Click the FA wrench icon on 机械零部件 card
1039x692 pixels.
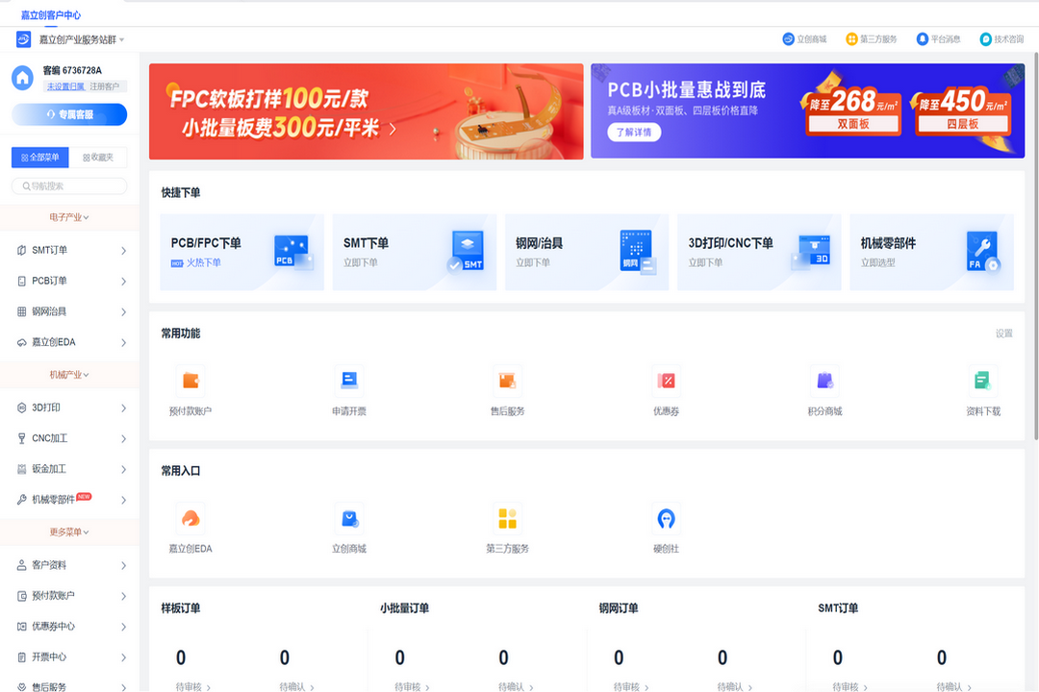(982, 252)
